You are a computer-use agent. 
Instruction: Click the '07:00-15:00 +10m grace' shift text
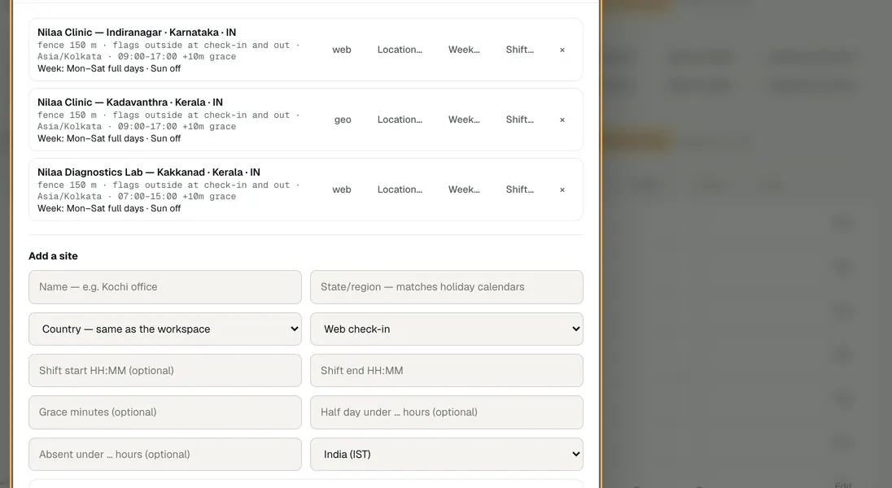(177, 196)
